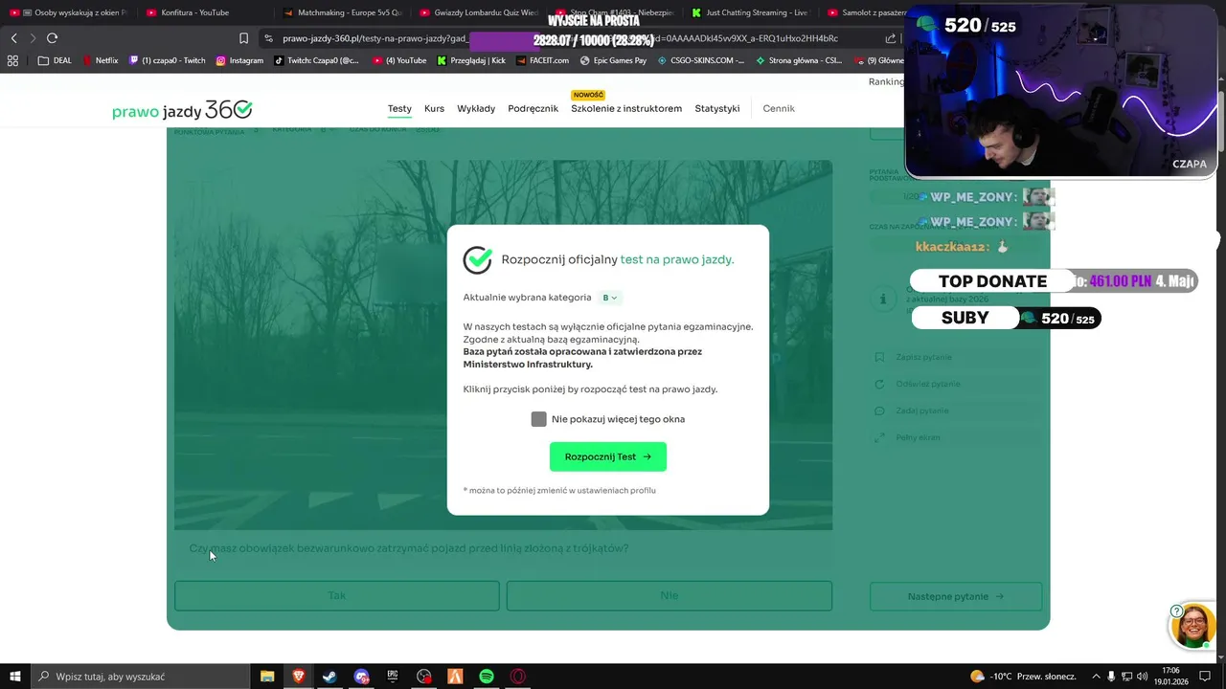Open the Cennik link

click(x=779, y=108)
